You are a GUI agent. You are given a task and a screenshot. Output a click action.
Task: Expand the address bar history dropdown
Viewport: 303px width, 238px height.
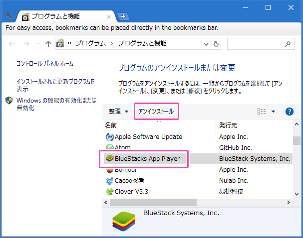tap(206, 44)
